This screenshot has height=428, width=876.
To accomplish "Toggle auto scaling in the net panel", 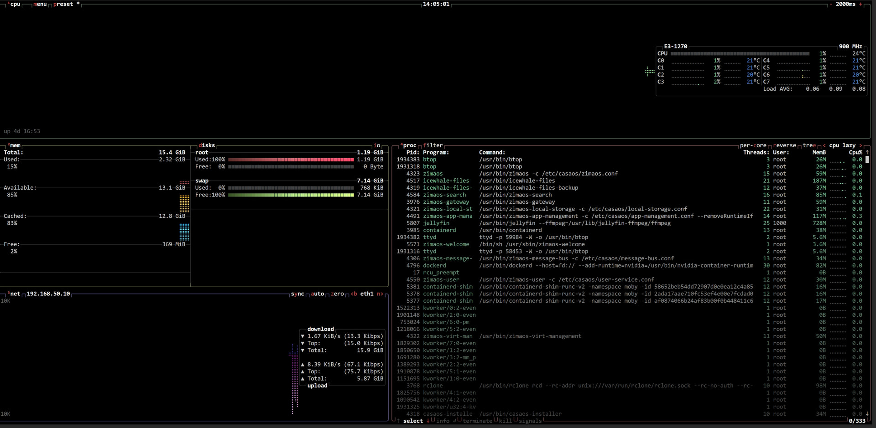I will coord(317,294).
